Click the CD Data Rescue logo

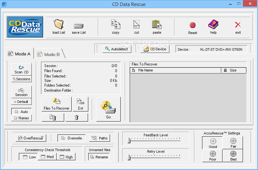click(x=25, y=27)
